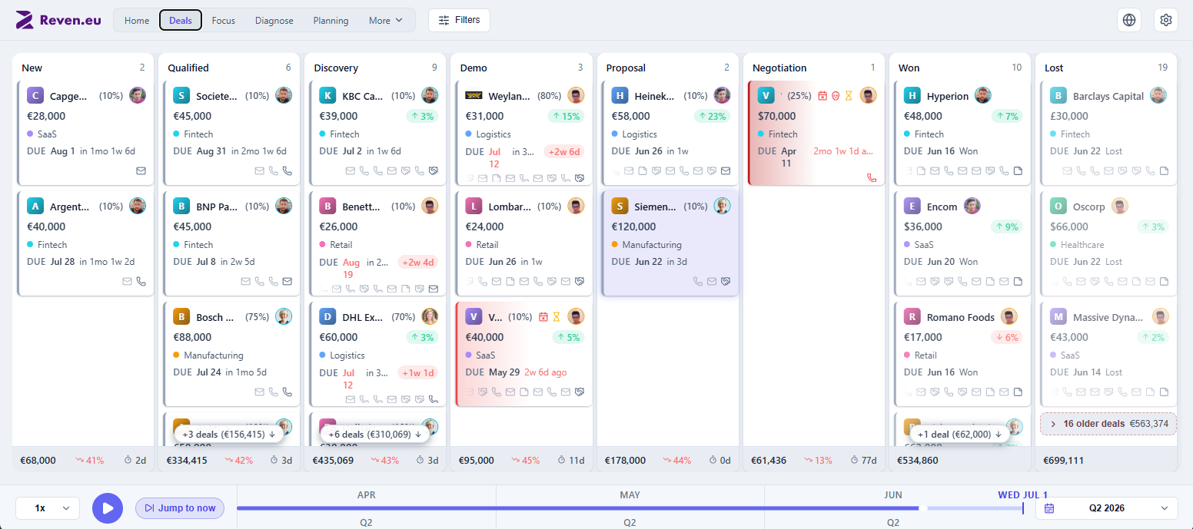Click the 77d duration in Negotiation footer
This screenshot has width=1193, height=529.
pyautogui.click(x=865, y=461)
